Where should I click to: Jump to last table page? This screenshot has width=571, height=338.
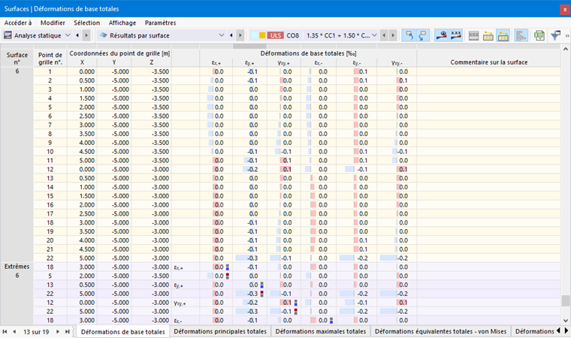point(68,331)
